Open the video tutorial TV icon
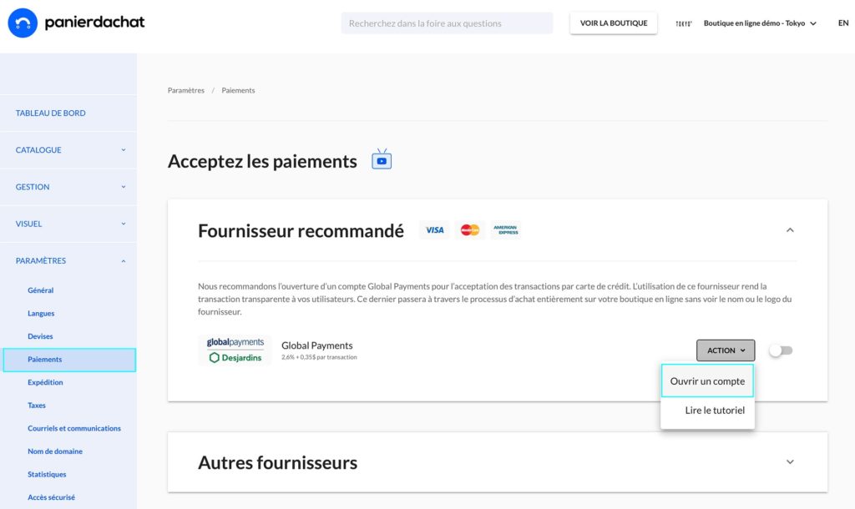The width and height of the screenshot is (855, 509). click(382, 159)
